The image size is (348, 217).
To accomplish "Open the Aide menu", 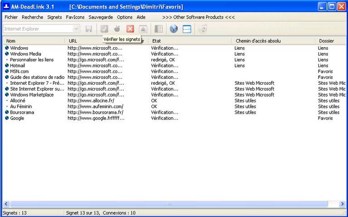I will click(x=141, y=17).
